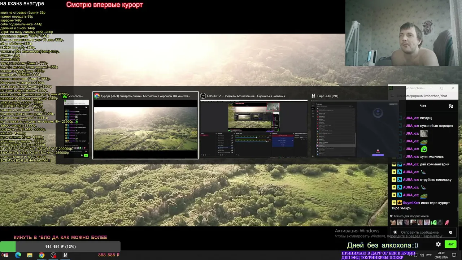Viewport: 462px width, 260px height.
Task: Open the Happ app from the taskbar
Action: [x=65, y=255]
